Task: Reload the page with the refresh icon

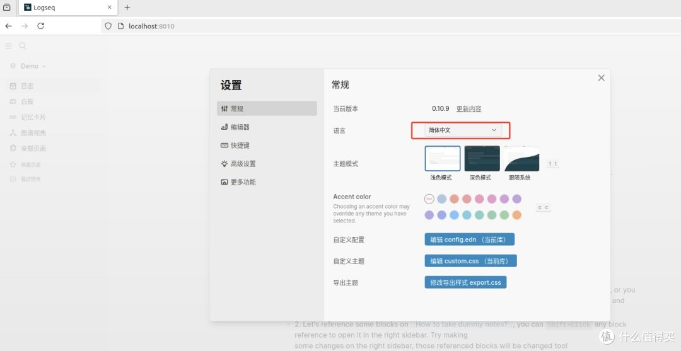Action: (41, 26)
